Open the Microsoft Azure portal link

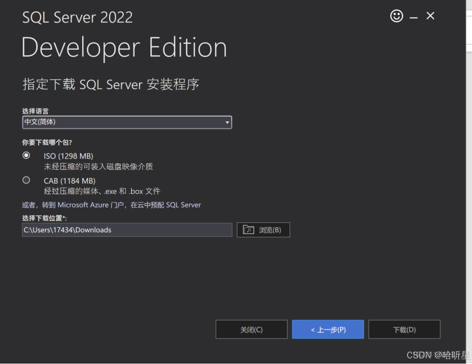point(111,205)
